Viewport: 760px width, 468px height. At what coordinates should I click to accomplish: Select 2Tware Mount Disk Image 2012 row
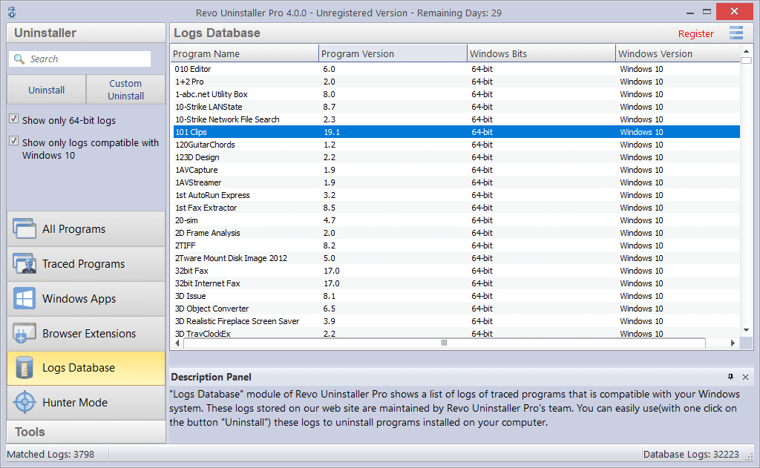[x=456, y=258]
